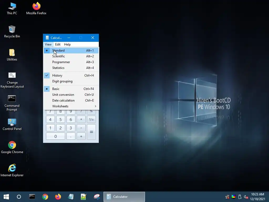Screen dimensions: 269x202
Task: Launch Firefox from the taskbar
Action: [x=58, y=197]
